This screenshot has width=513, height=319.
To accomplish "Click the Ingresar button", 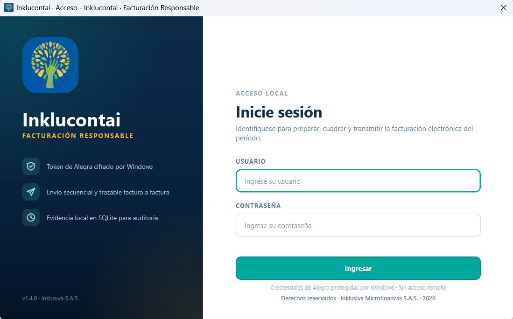I will coord(358,268).
